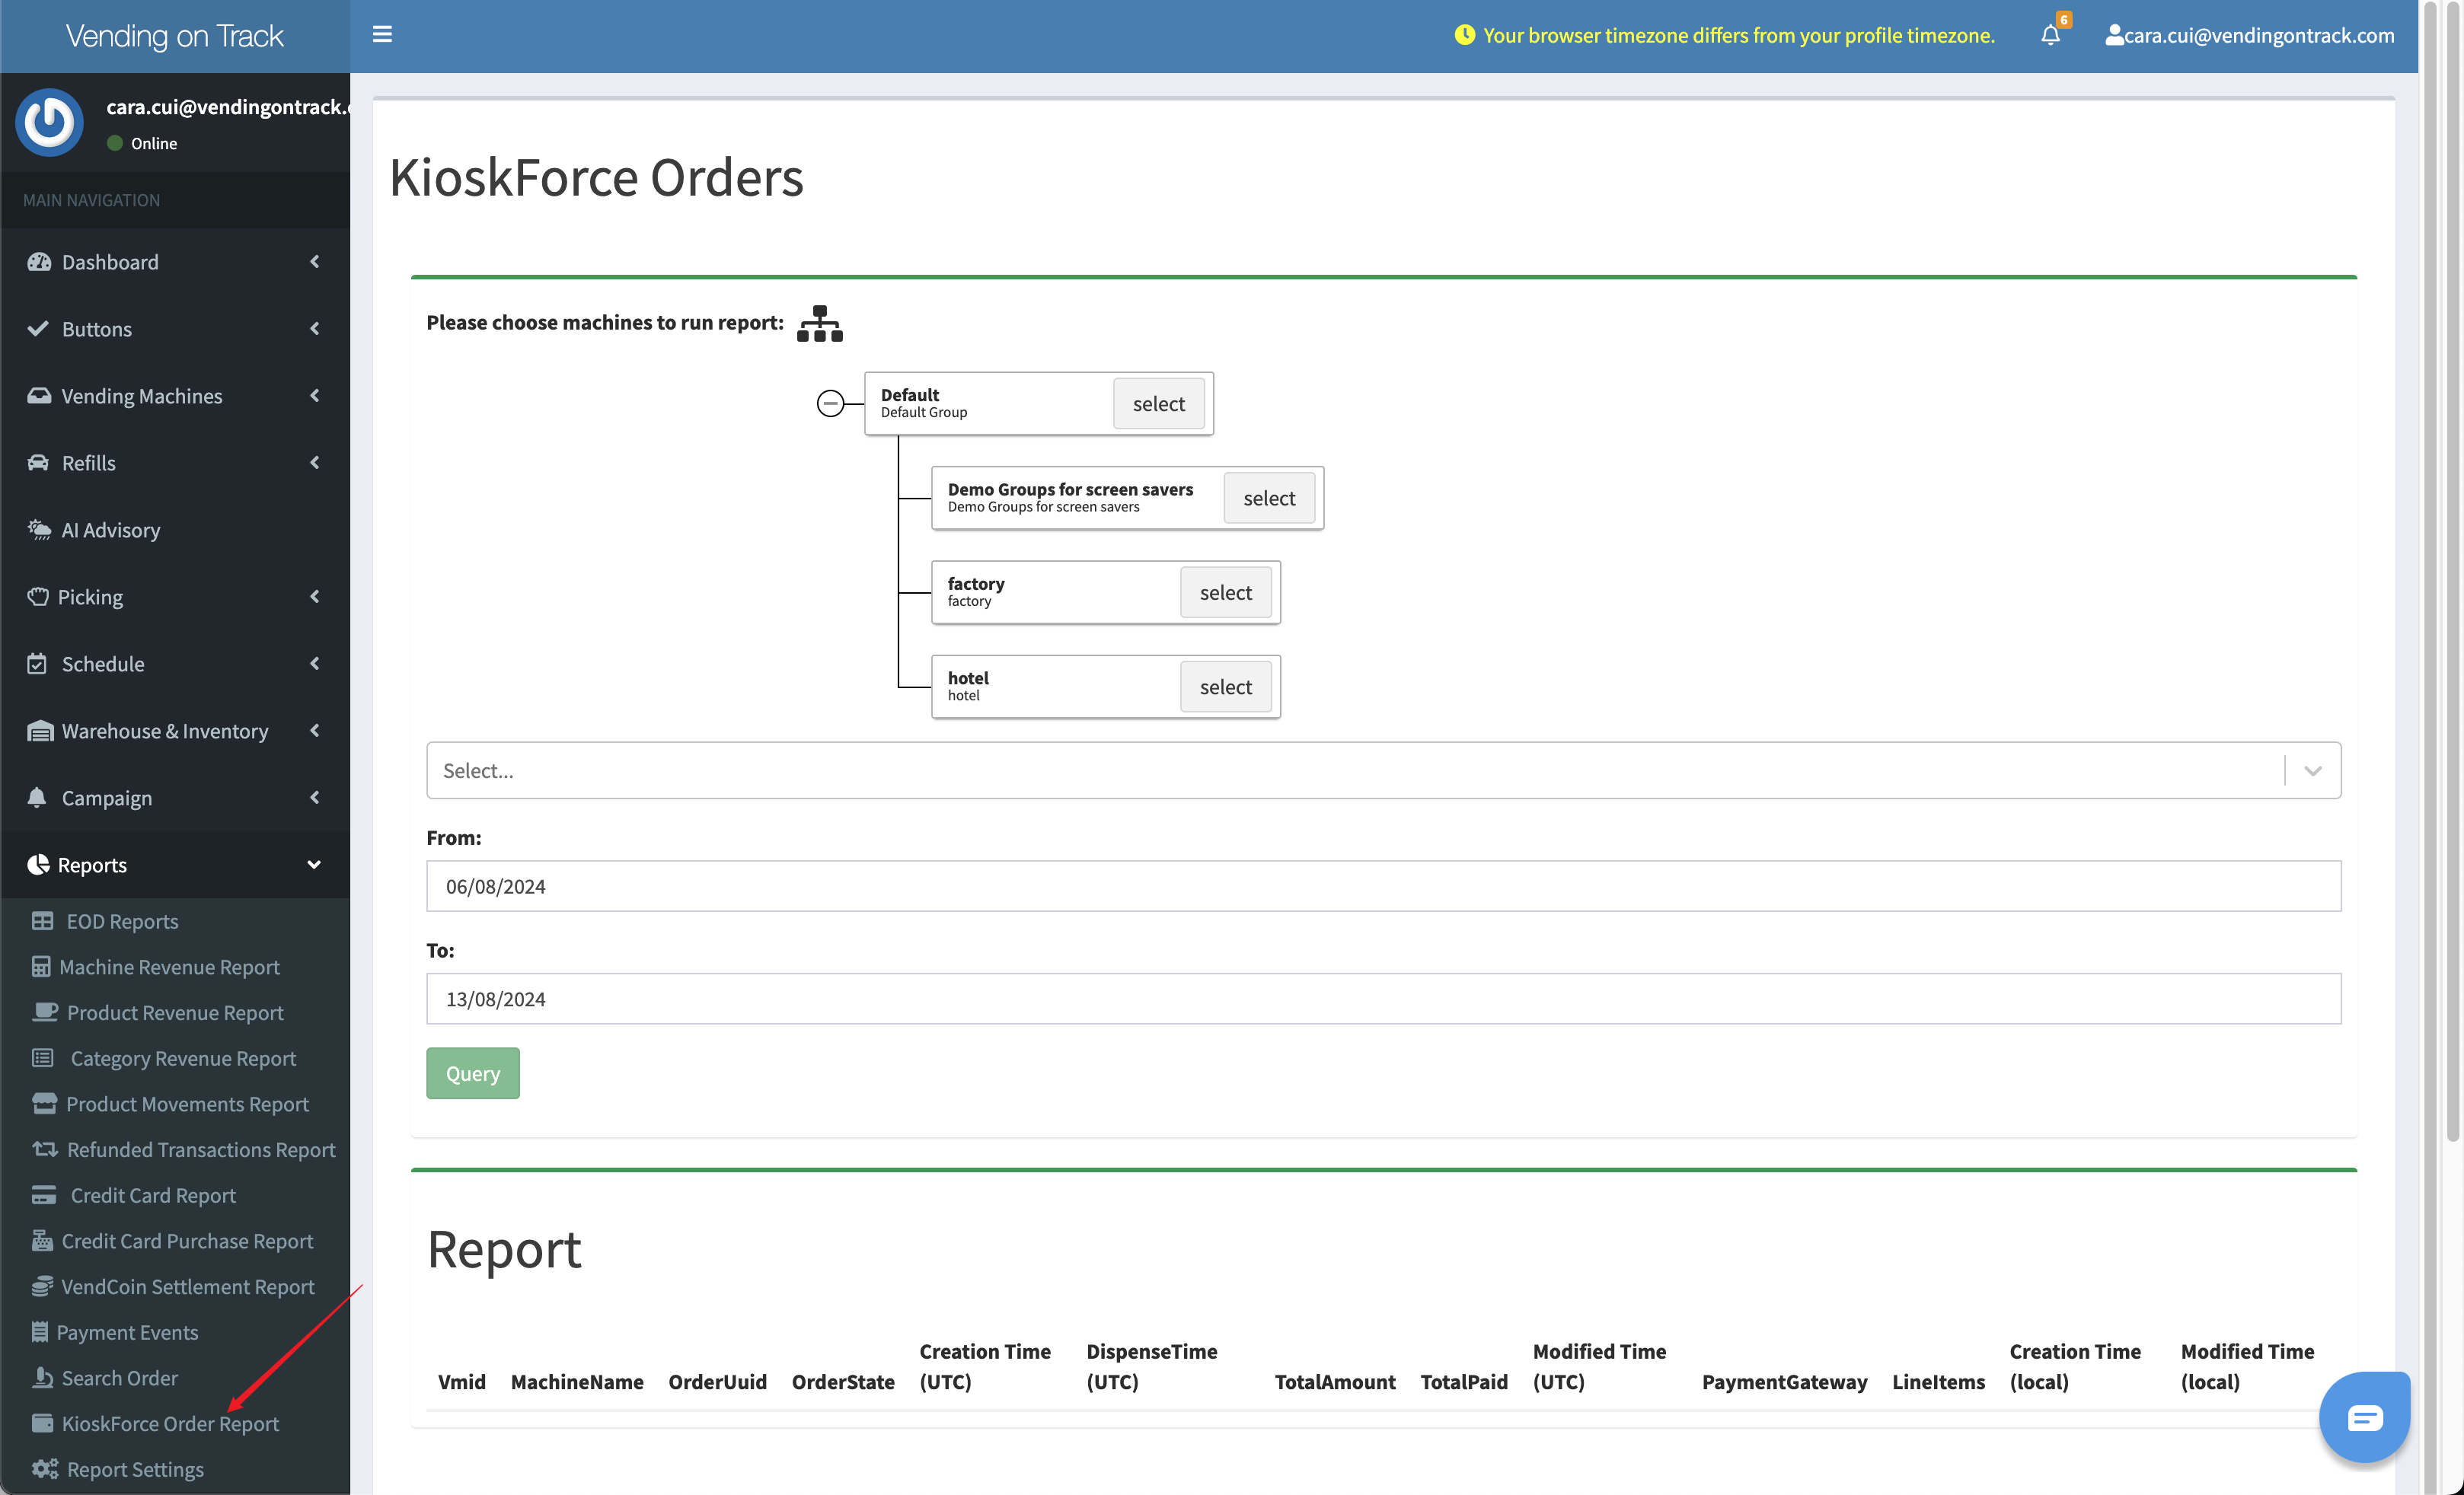Click the Reports navigation icon
This screenshot has width=2464, height=1495.
tap(37, 863)
